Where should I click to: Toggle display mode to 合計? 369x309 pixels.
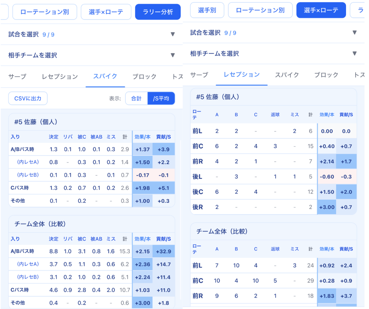click(x=136, y=98)
